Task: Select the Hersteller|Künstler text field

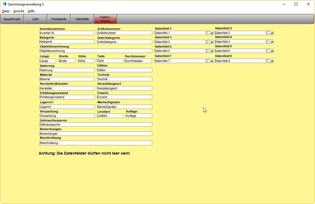Action: coord(67,88)
